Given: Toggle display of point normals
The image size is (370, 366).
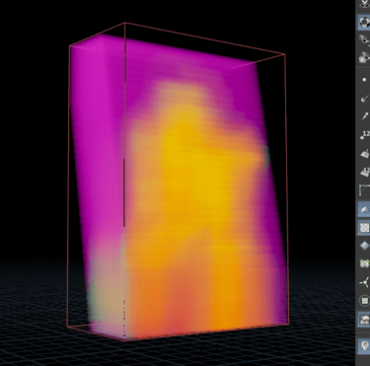Looking at the screenshot, I should click(x=364, y=98).
